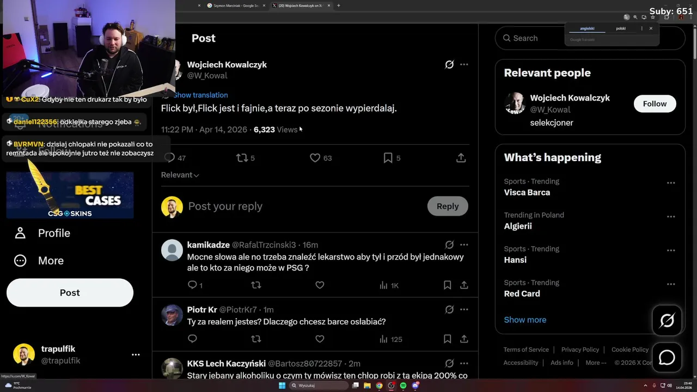Share the main post via share icon
Image resolution: width=697 pixels, height=392 pixels.
pyautogui.click(x=461, y=158)
